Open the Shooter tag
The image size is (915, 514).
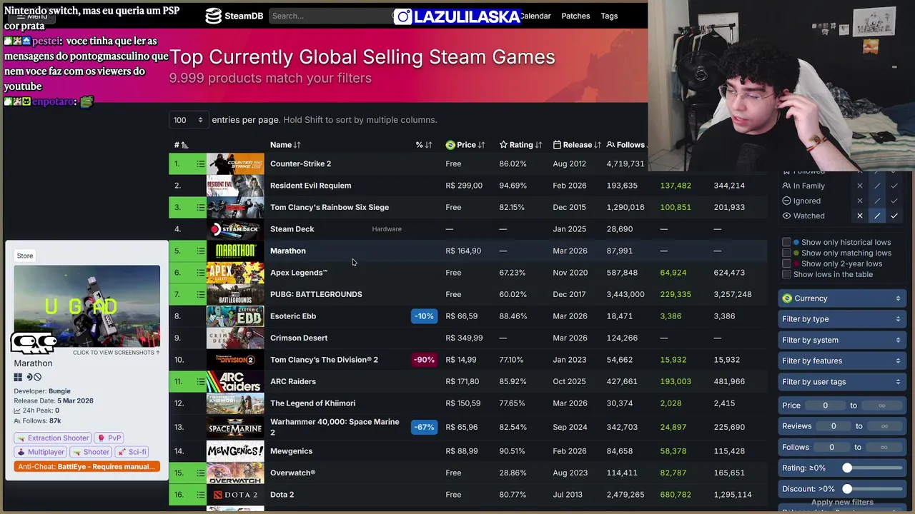[x=91, y=452]
